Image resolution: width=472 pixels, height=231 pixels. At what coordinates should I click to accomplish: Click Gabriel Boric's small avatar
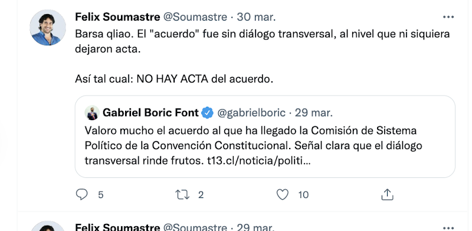(x=92, y=113)
